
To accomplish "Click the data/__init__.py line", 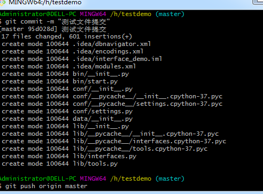I will 67,119.
